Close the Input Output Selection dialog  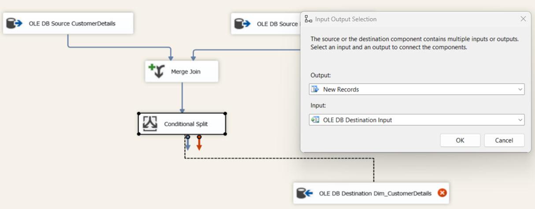523,19
